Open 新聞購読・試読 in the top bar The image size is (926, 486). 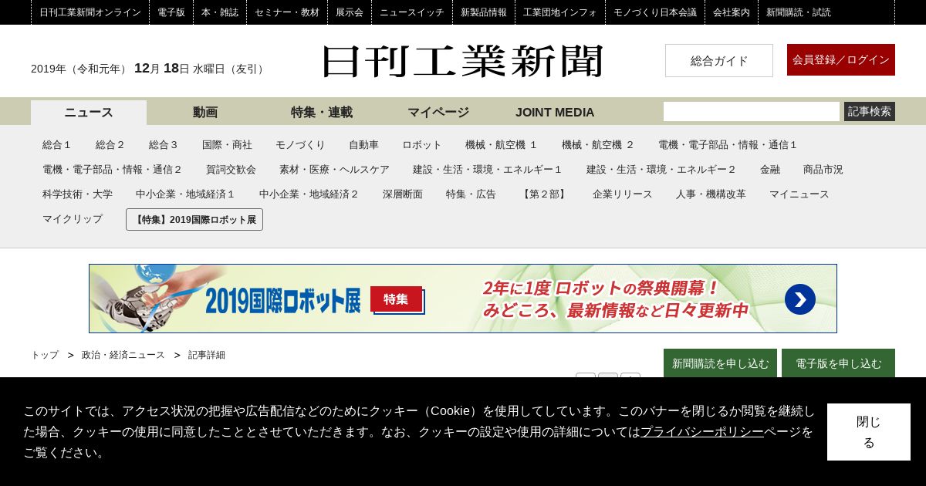pyautogui.click(x=799, y=12)
